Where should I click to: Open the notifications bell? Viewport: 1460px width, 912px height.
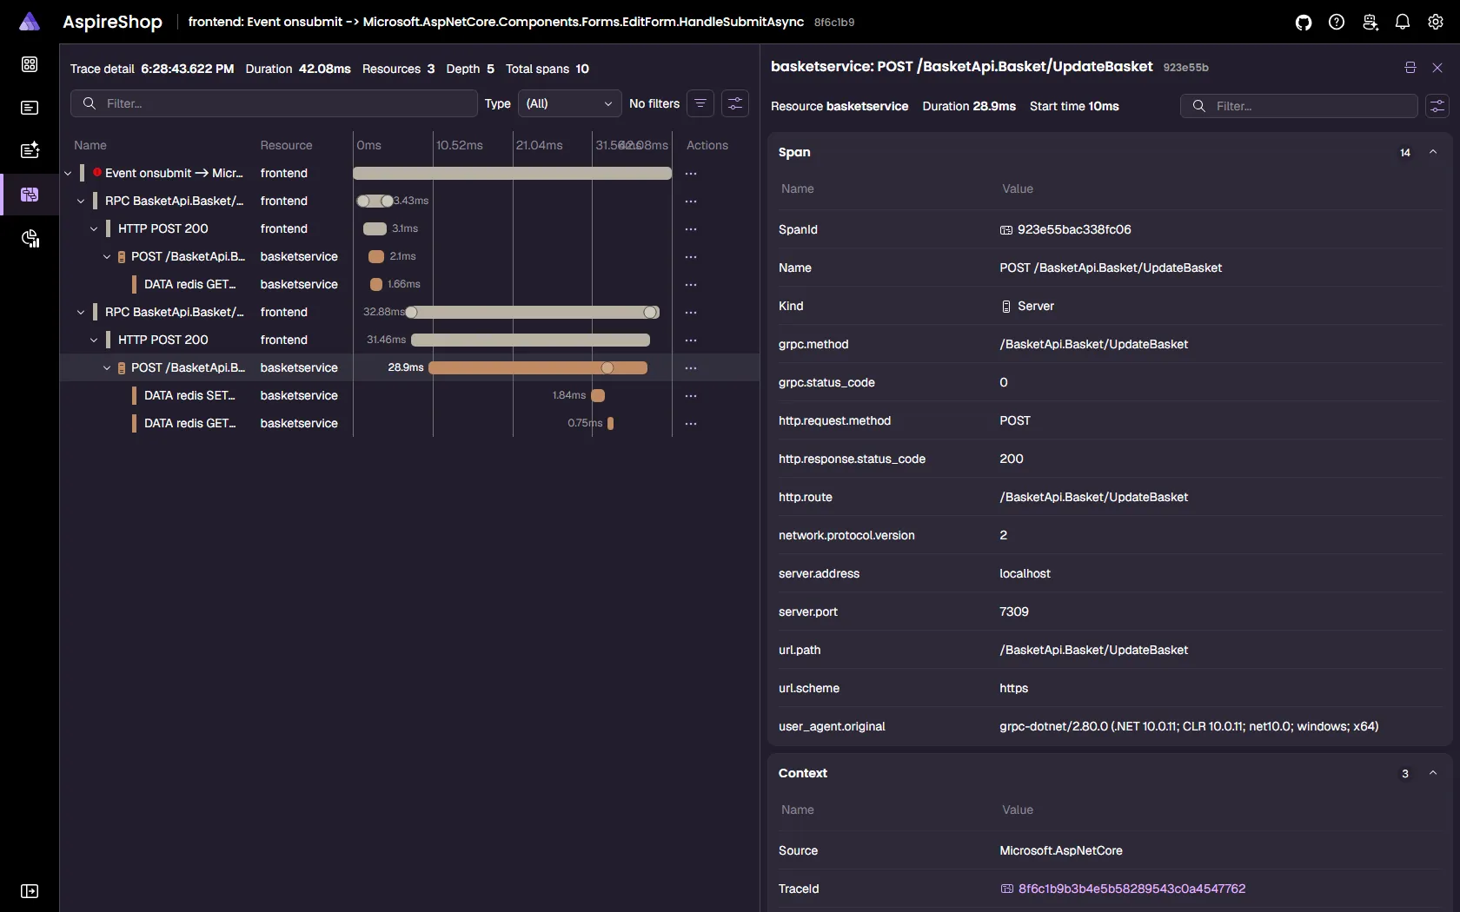click(x=1403, y=22)
